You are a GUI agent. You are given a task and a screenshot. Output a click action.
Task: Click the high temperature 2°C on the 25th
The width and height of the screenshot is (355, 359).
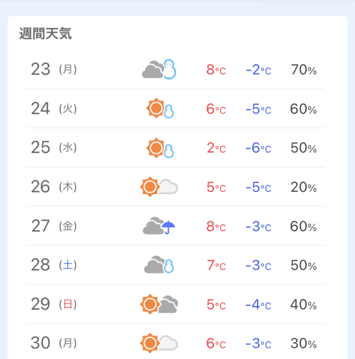(216, 148)
